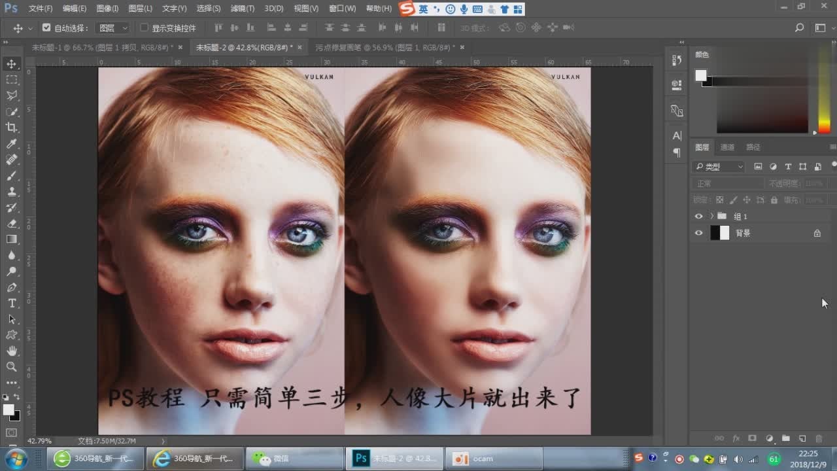Open the 图像(I) menu

point(107,9)
